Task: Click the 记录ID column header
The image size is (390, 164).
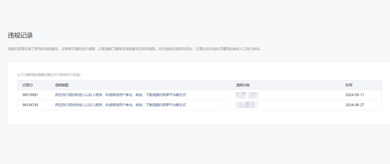Action: 28,85
